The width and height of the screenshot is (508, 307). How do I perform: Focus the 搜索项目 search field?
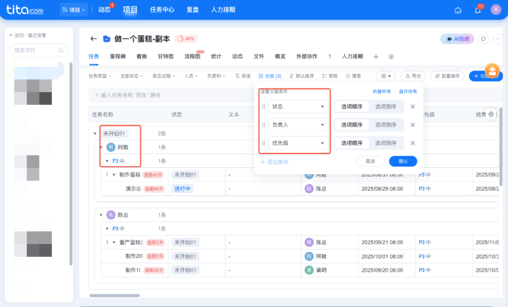[x=39, y=50]
